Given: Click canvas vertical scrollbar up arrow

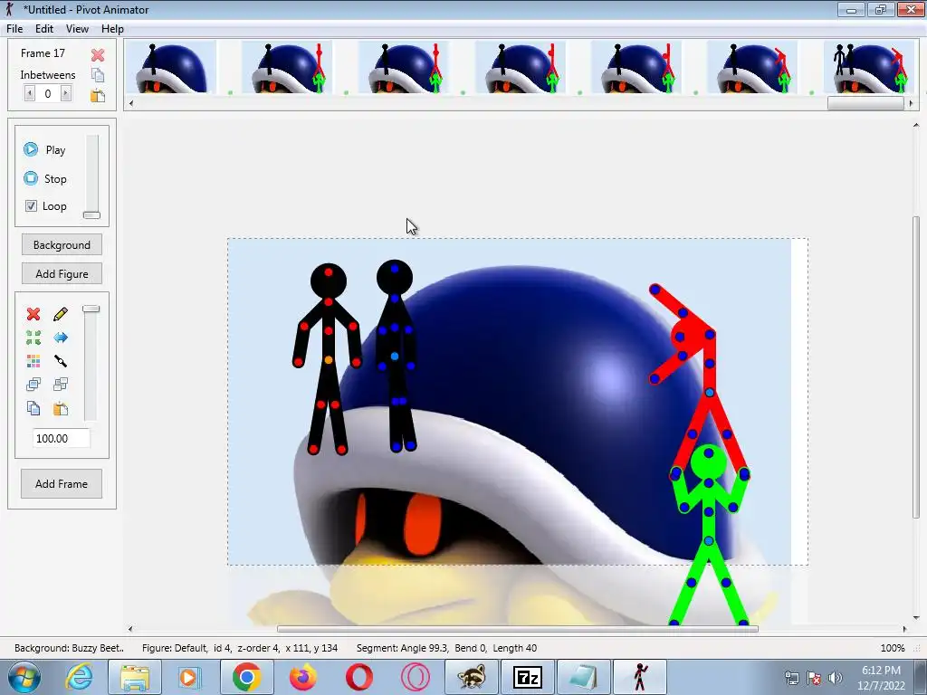Looking at the screenshot, I should tap(916, 125).
